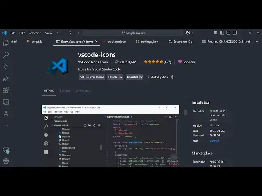The height and width of the screenshot is (196, 262).
Task: Toggle the bottom panel
Action: [x=228, y=33]
